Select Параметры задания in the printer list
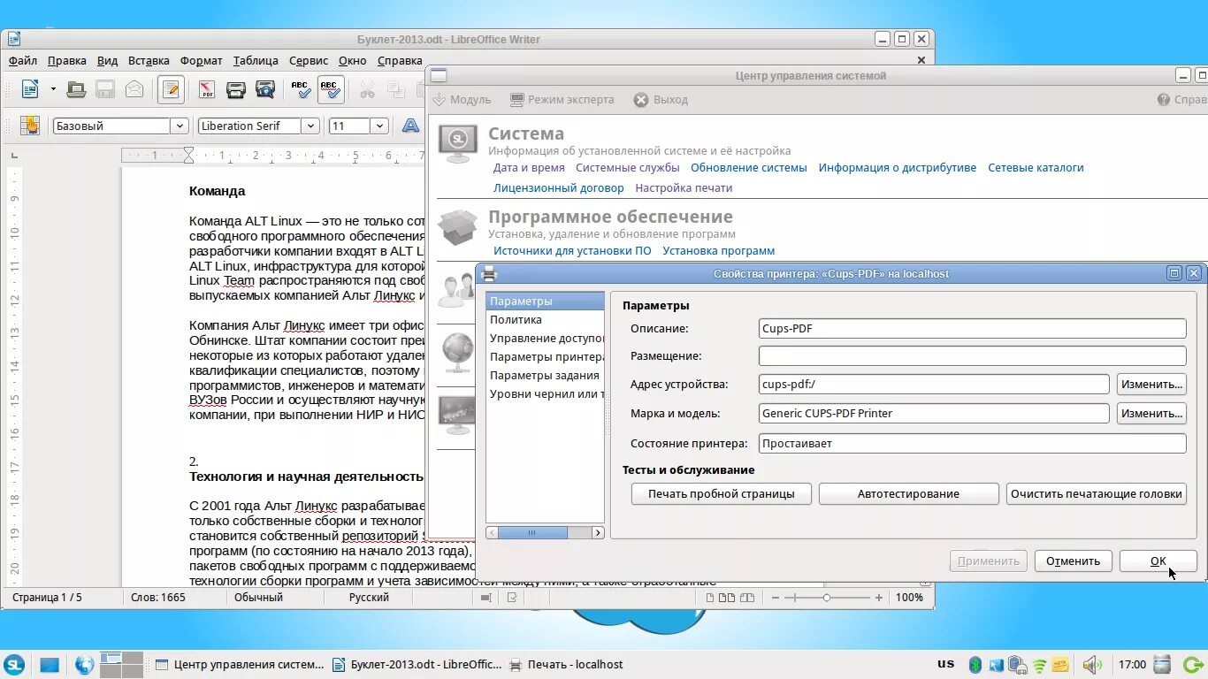The image size is (1208, 679). point(545,376)
